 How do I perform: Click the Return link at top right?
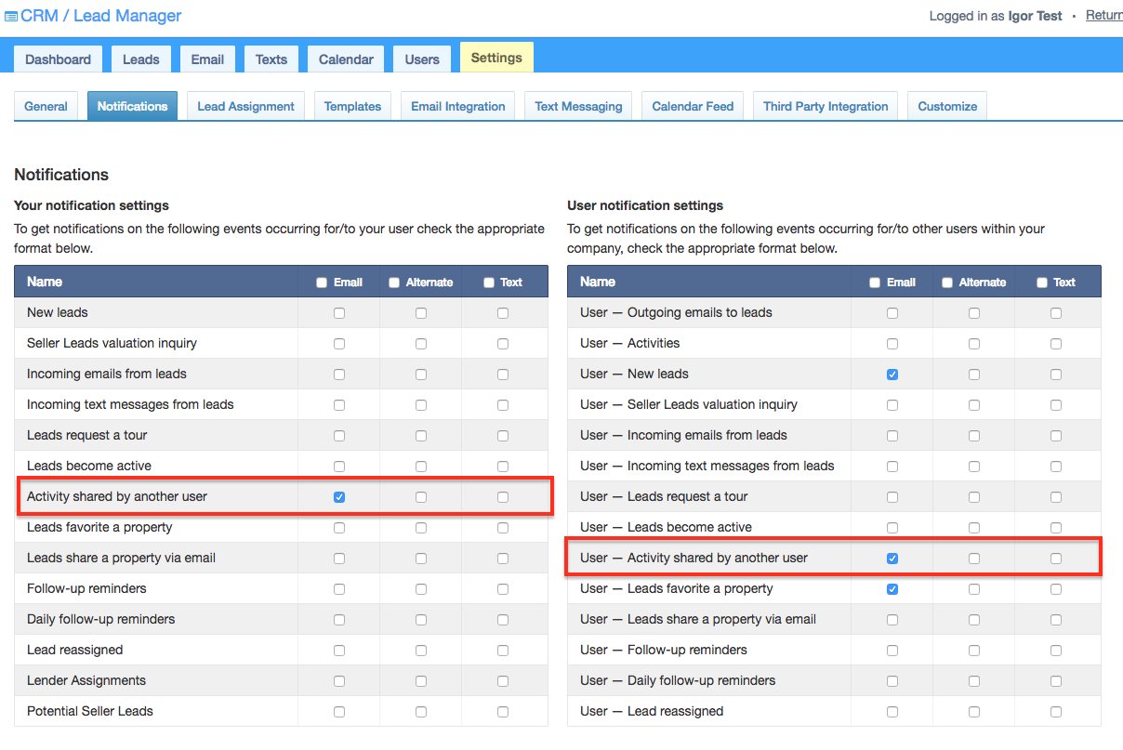tap(1103, 15)
